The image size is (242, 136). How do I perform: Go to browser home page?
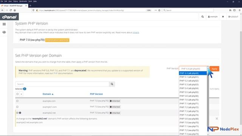(15, 10)
